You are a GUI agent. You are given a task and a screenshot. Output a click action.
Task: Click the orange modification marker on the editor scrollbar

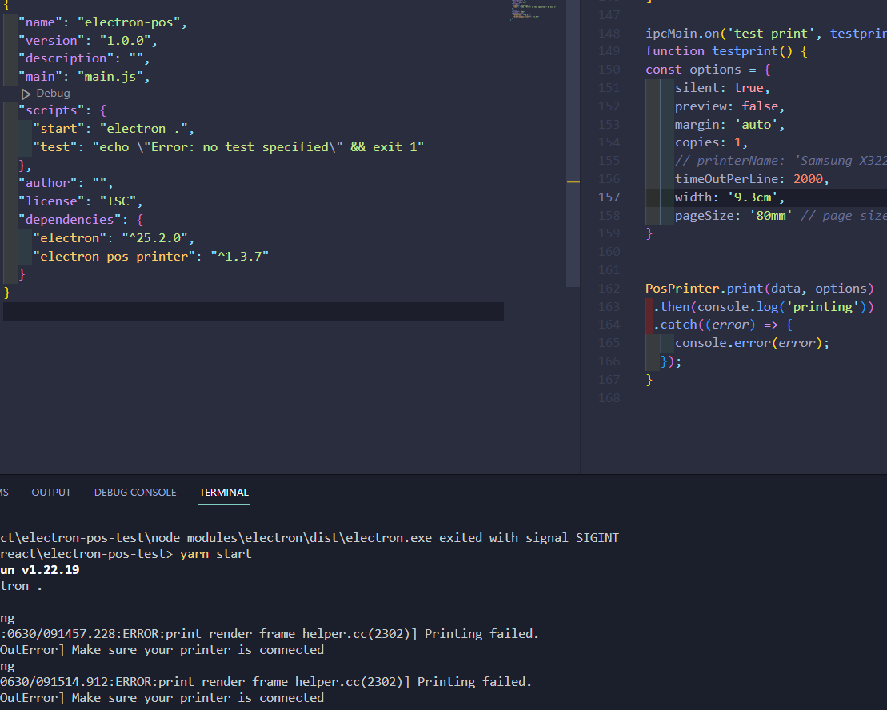[x=573, y=182]
